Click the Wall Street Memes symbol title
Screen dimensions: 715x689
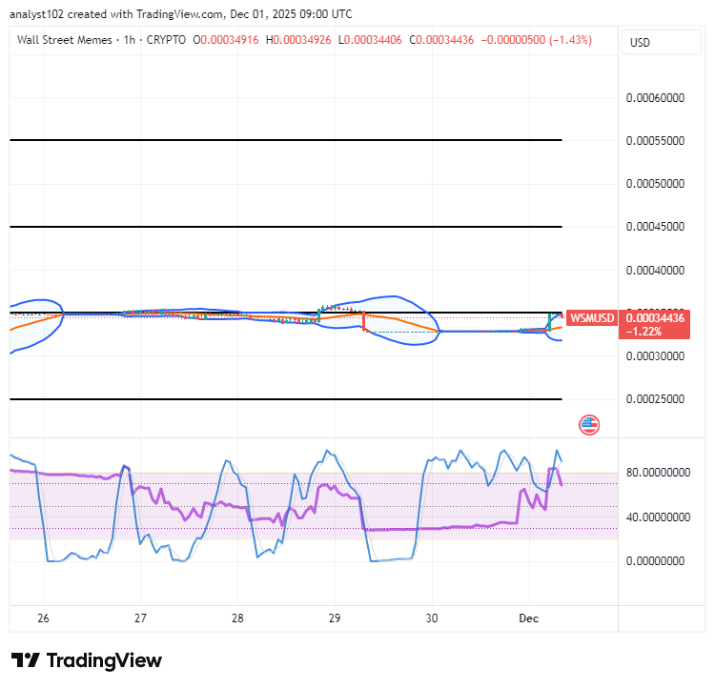[64, 40]
